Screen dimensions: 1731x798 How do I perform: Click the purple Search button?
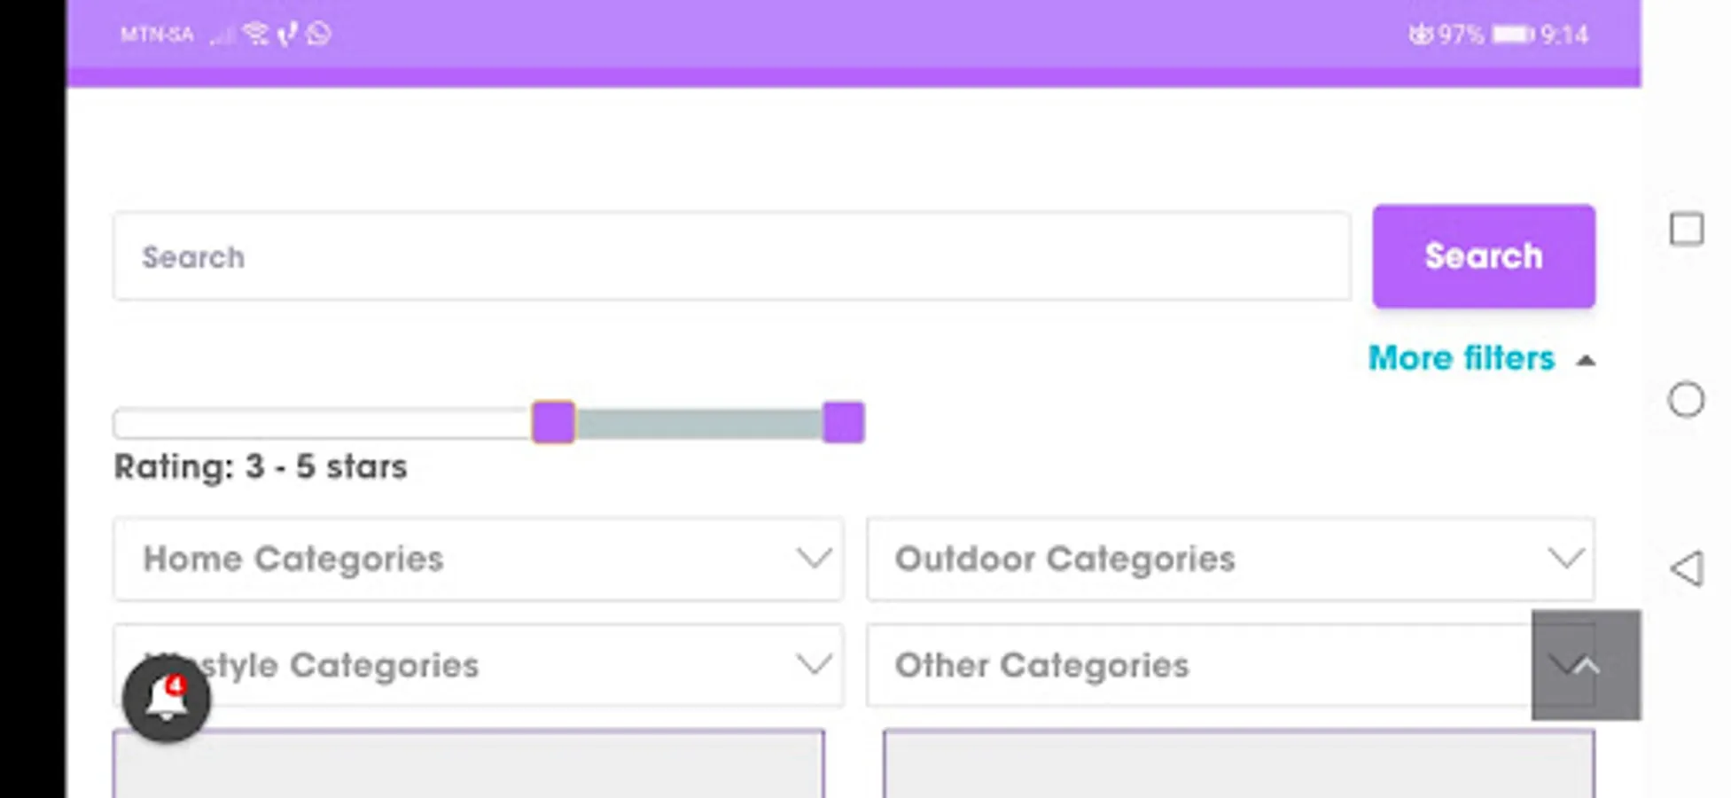click(1484, 256)
